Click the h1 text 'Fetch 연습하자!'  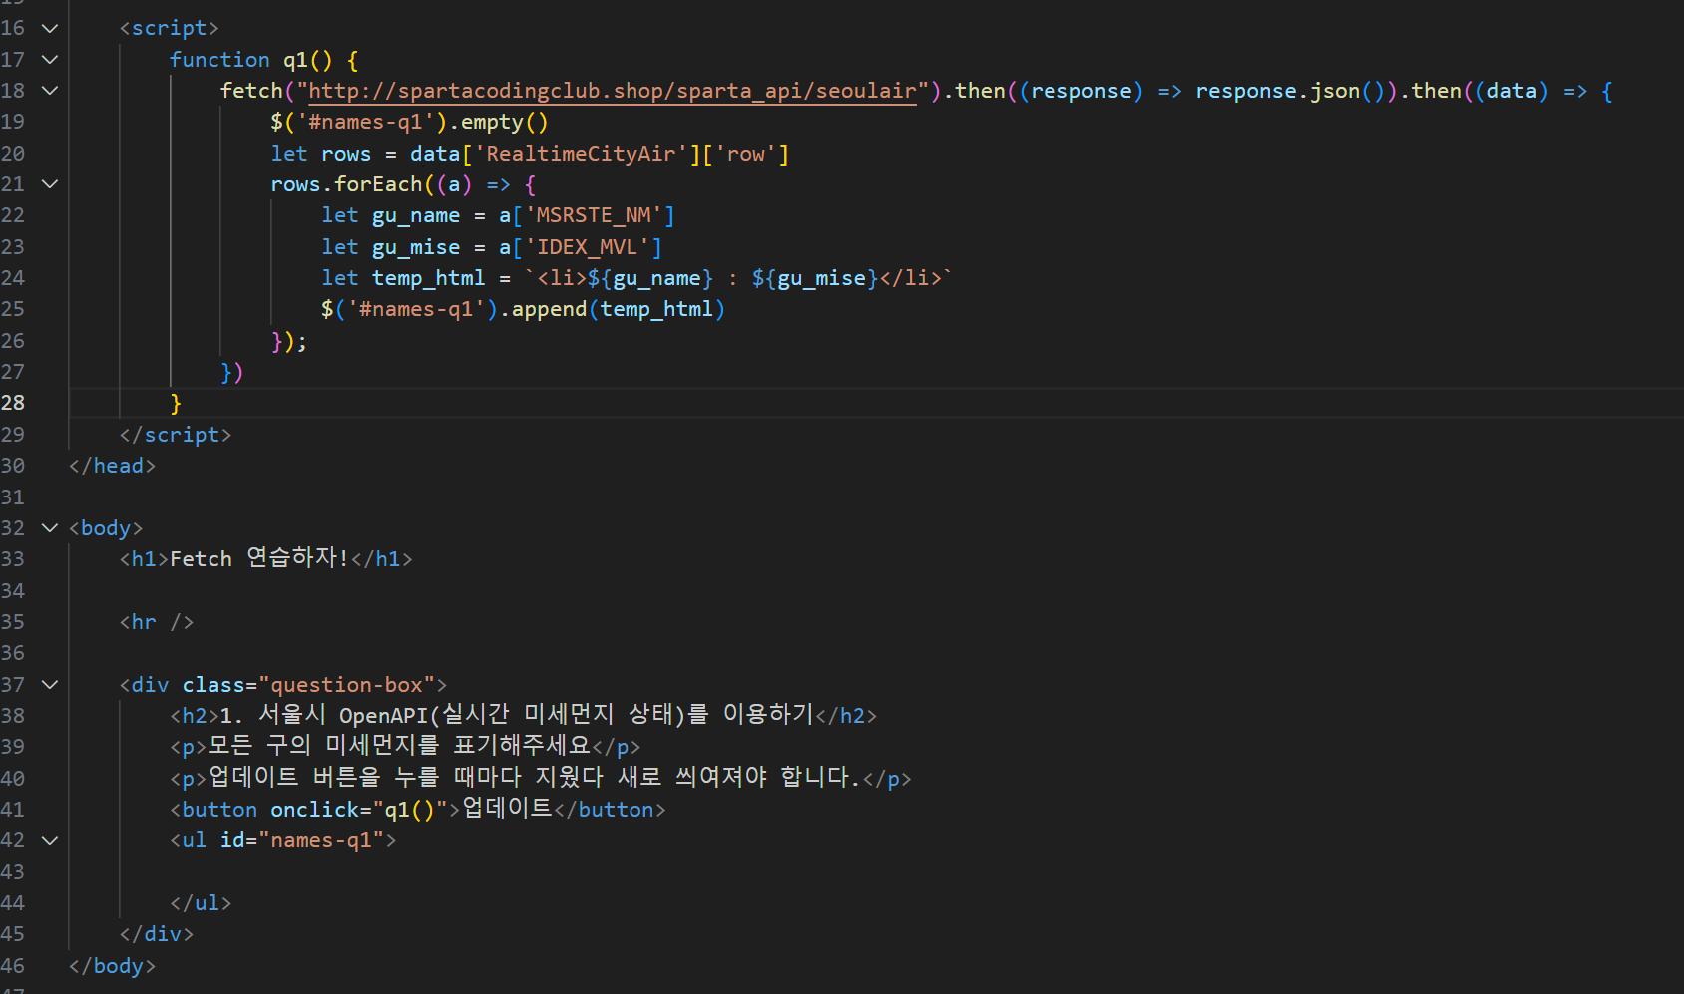point(259,558)
